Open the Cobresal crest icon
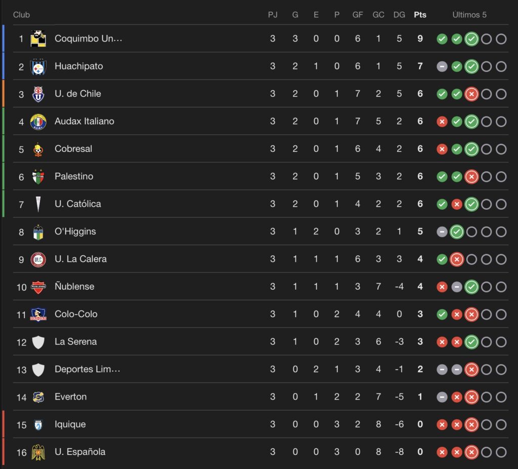Viewport: 518px width, 469px height. coord(38,149)
